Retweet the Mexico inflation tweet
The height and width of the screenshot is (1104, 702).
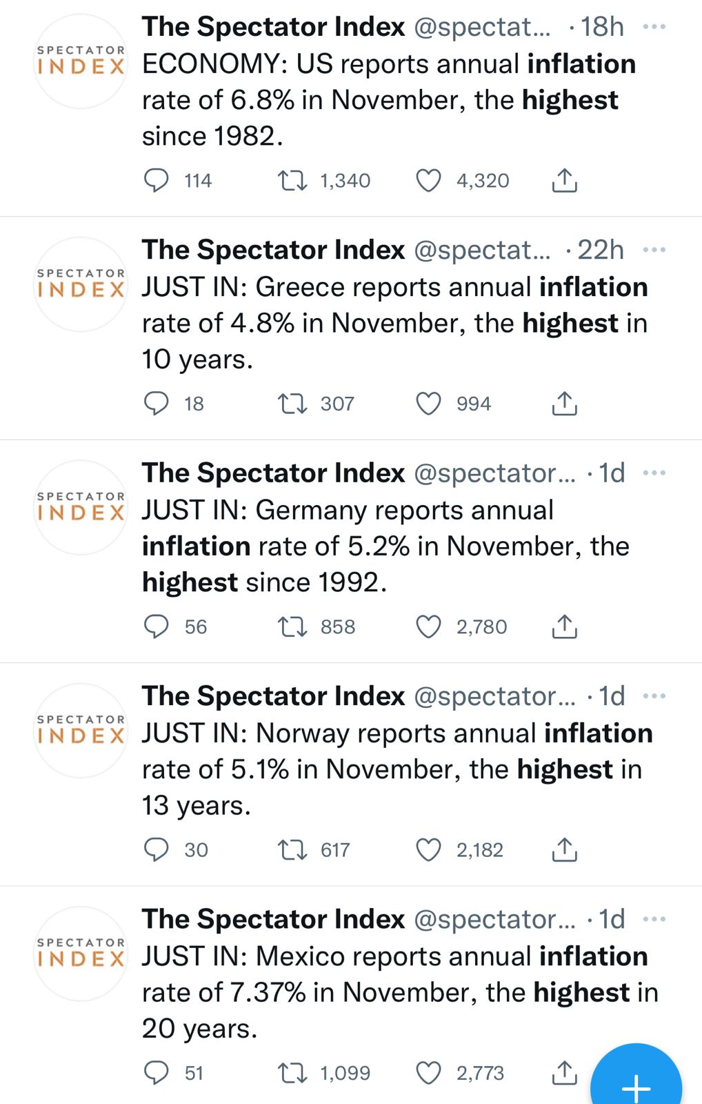click(292, 1073)
